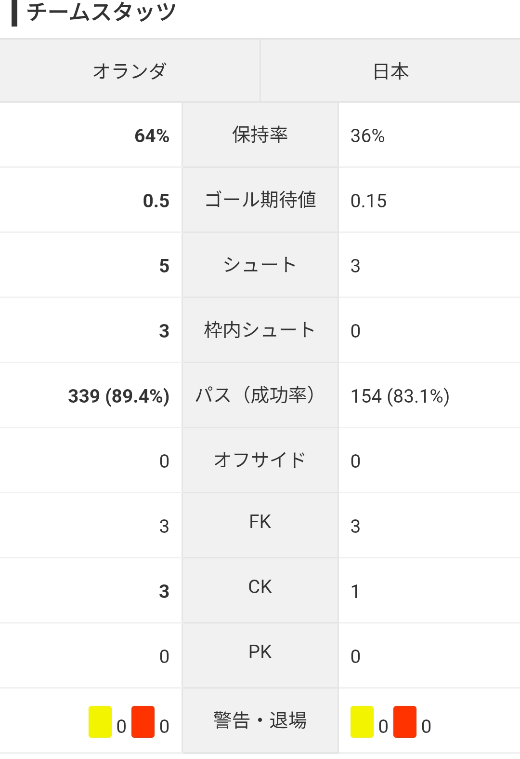The image size is (520, 759).
Task: Click Netherlands 339 (89.4%) pass value
Action: pos(119,396)
